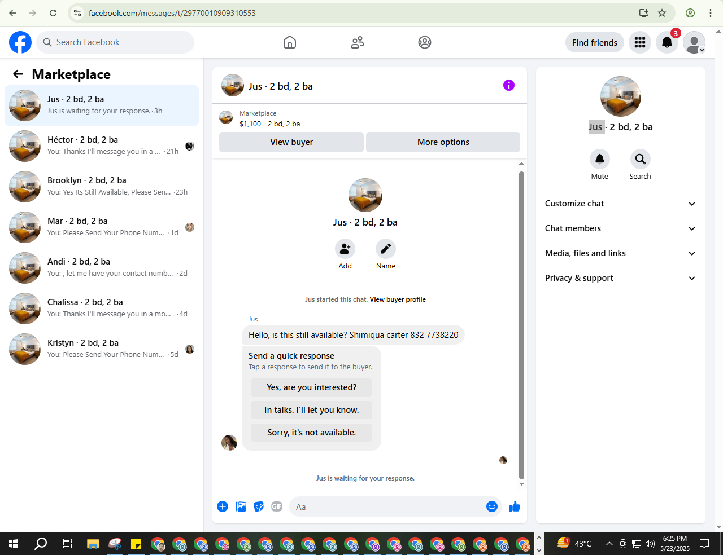Screen dimensions: 723x555
Task: Open the emoji picker smiley
Action: [x=492, y=506]
